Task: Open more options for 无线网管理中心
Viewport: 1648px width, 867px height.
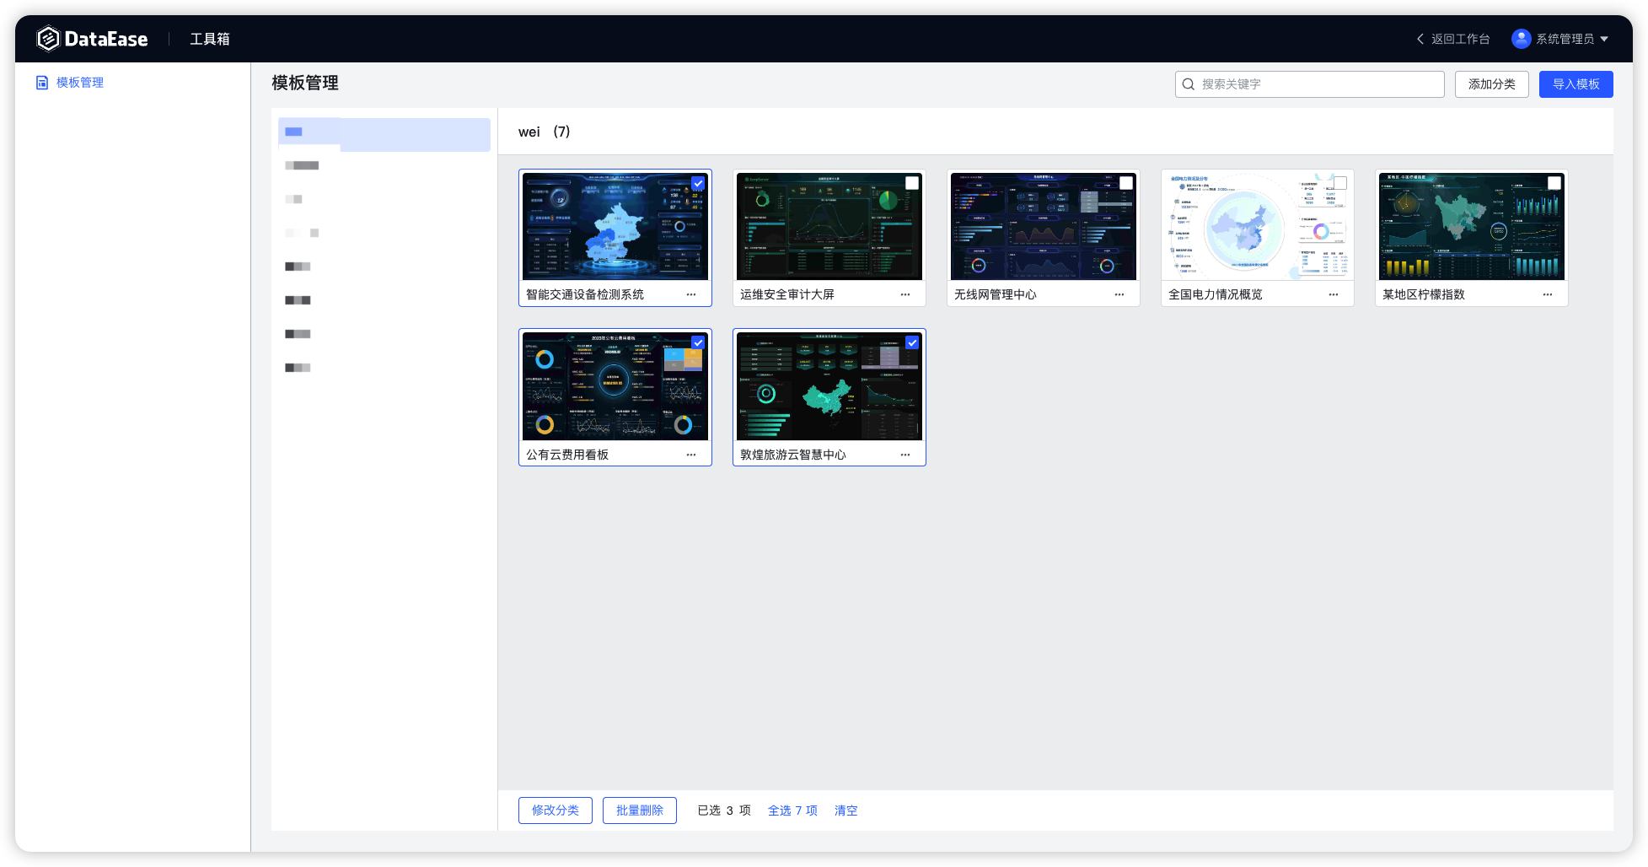Action: pyautogui.click(x=1119, y=294)
